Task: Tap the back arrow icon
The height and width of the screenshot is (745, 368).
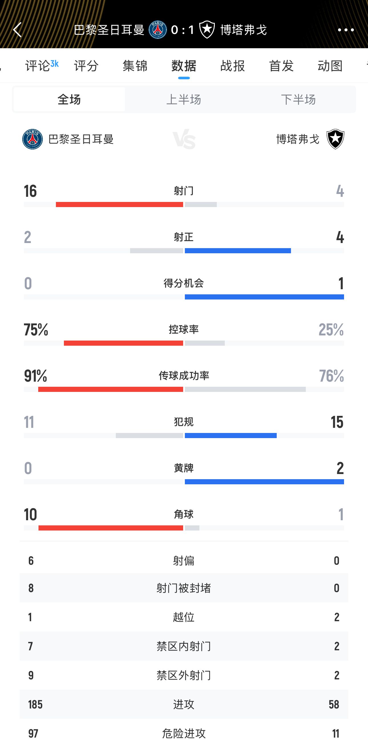Action: click(17, 30)
